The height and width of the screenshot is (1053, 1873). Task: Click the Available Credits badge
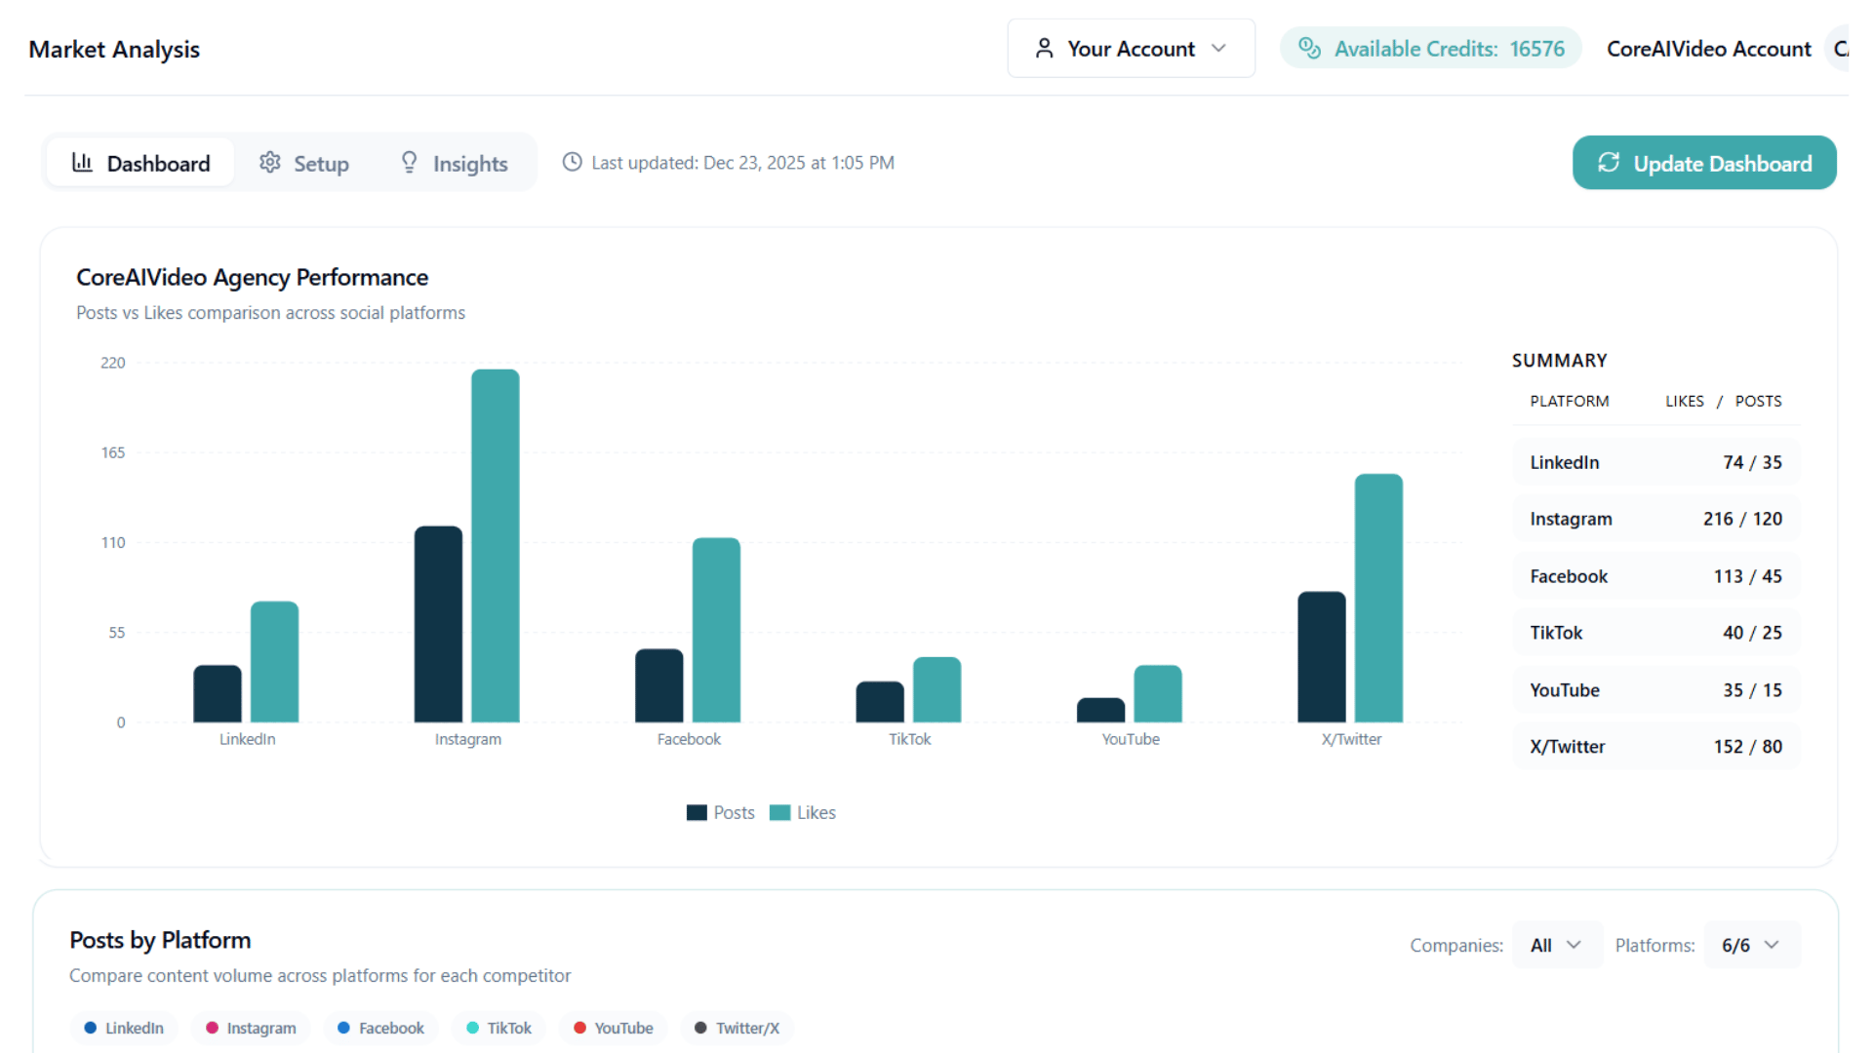click(x=1430, y=49)
